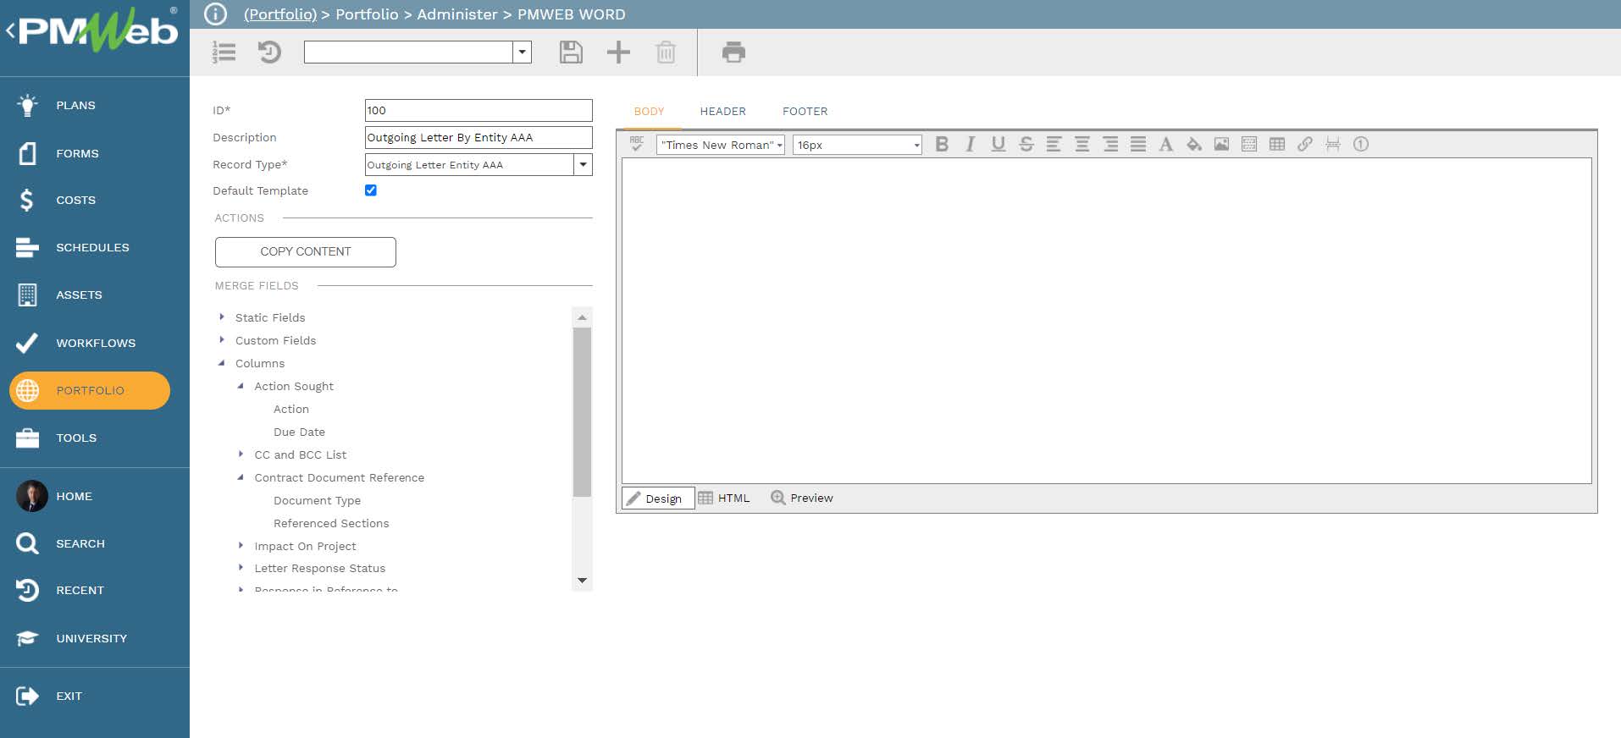Uncheck the Default Template checkbox
1621x738 pixels.
tap(371, 190)
